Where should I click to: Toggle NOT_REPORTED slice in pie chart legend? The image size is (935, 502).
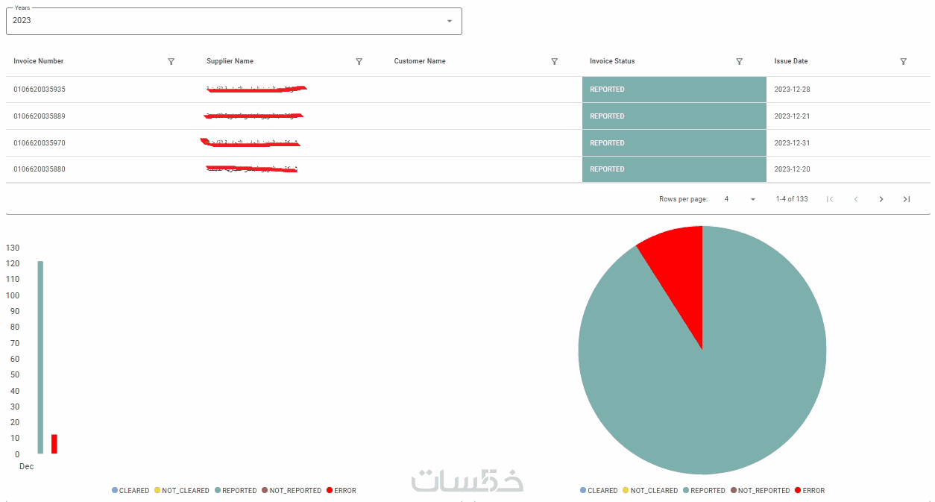coord(760,491)
